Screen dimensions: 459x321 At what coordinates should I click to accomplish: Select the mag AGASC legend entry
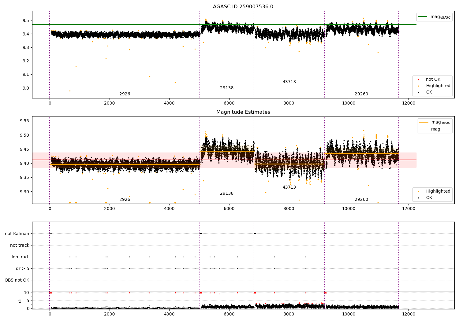[x=434, y=17]
